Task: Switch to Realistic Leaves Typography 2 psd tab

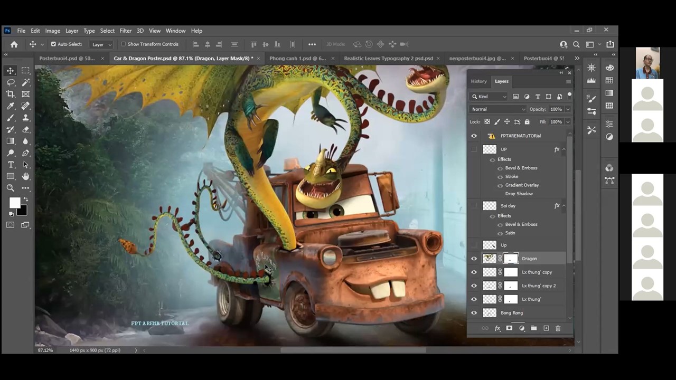Action: [x=388, y=58]
